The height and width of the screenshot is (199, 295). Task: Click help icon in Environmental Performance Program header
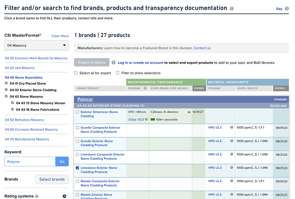point(145,88)
